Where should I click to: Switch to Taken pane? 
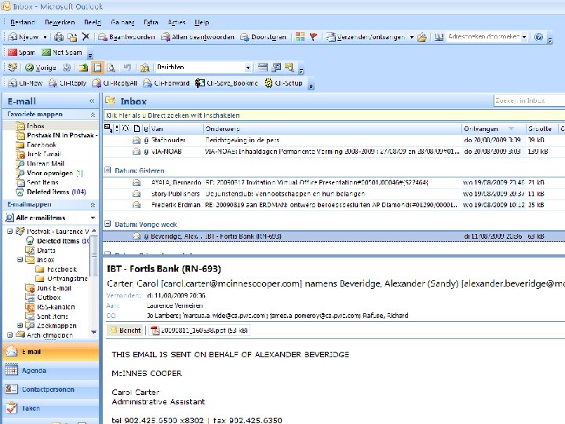[x=50, y=408]
